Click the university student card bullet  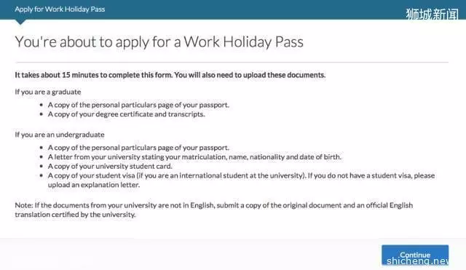point(110,166)
